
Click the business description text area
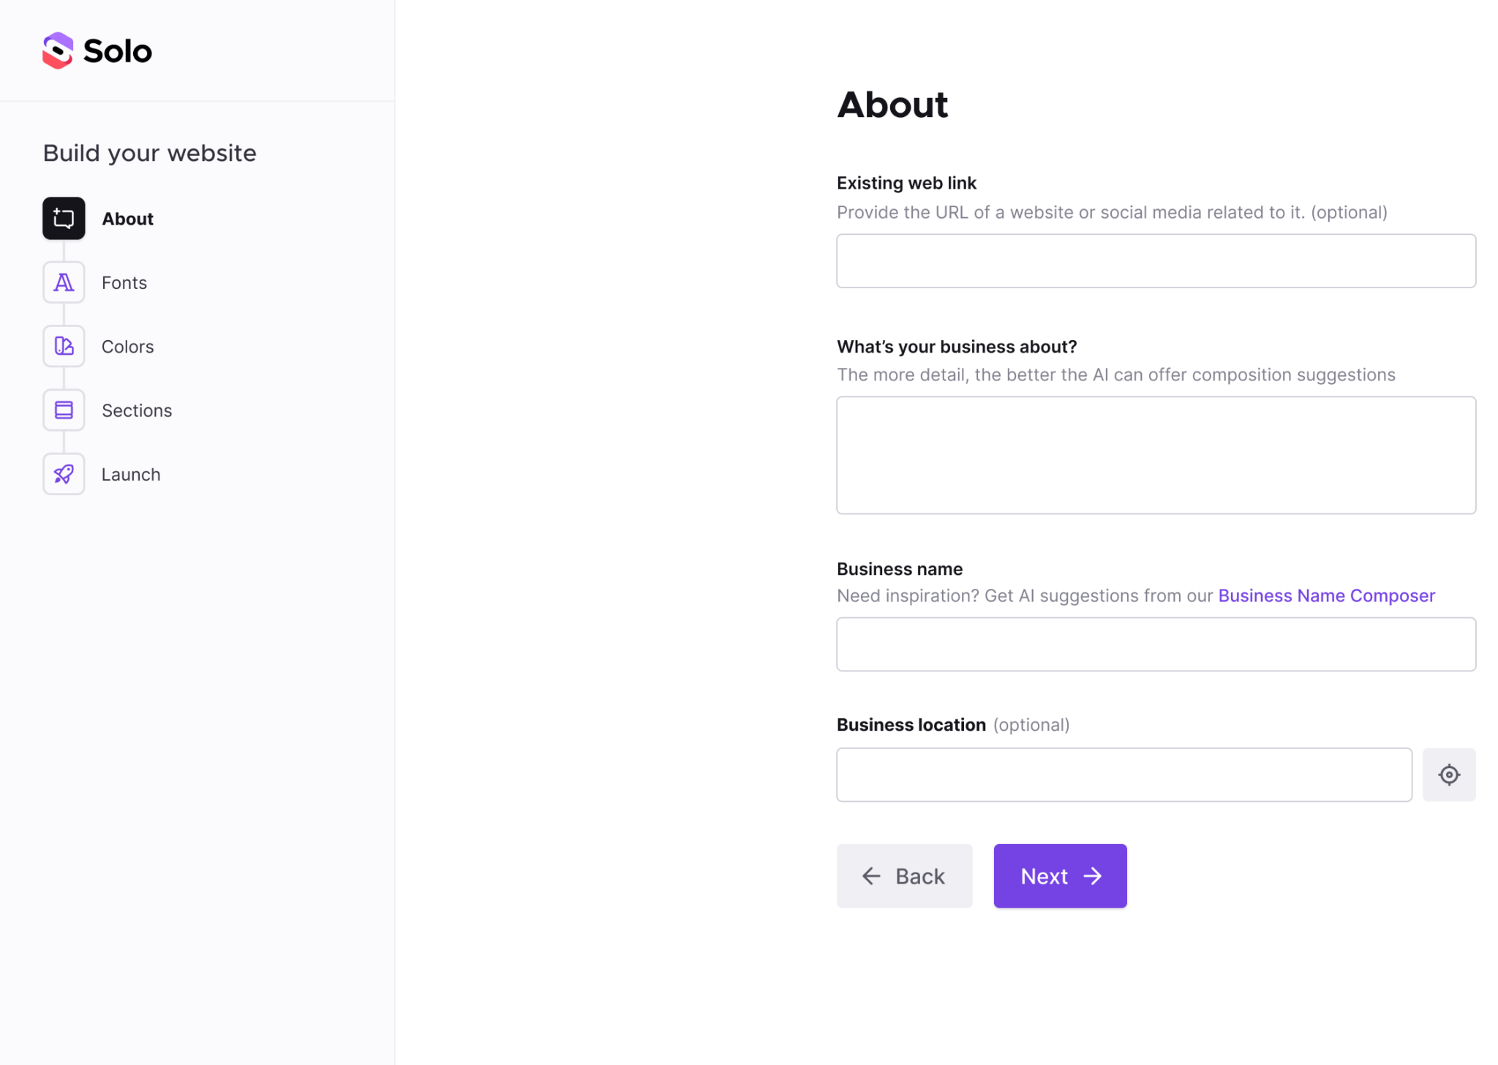tap(1156, 455)
